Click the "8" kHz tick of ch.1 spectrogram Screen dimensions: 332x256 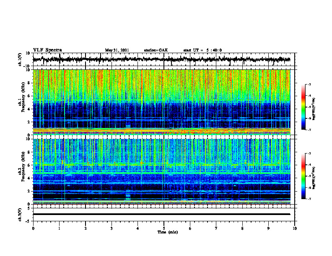pos(29,83)
